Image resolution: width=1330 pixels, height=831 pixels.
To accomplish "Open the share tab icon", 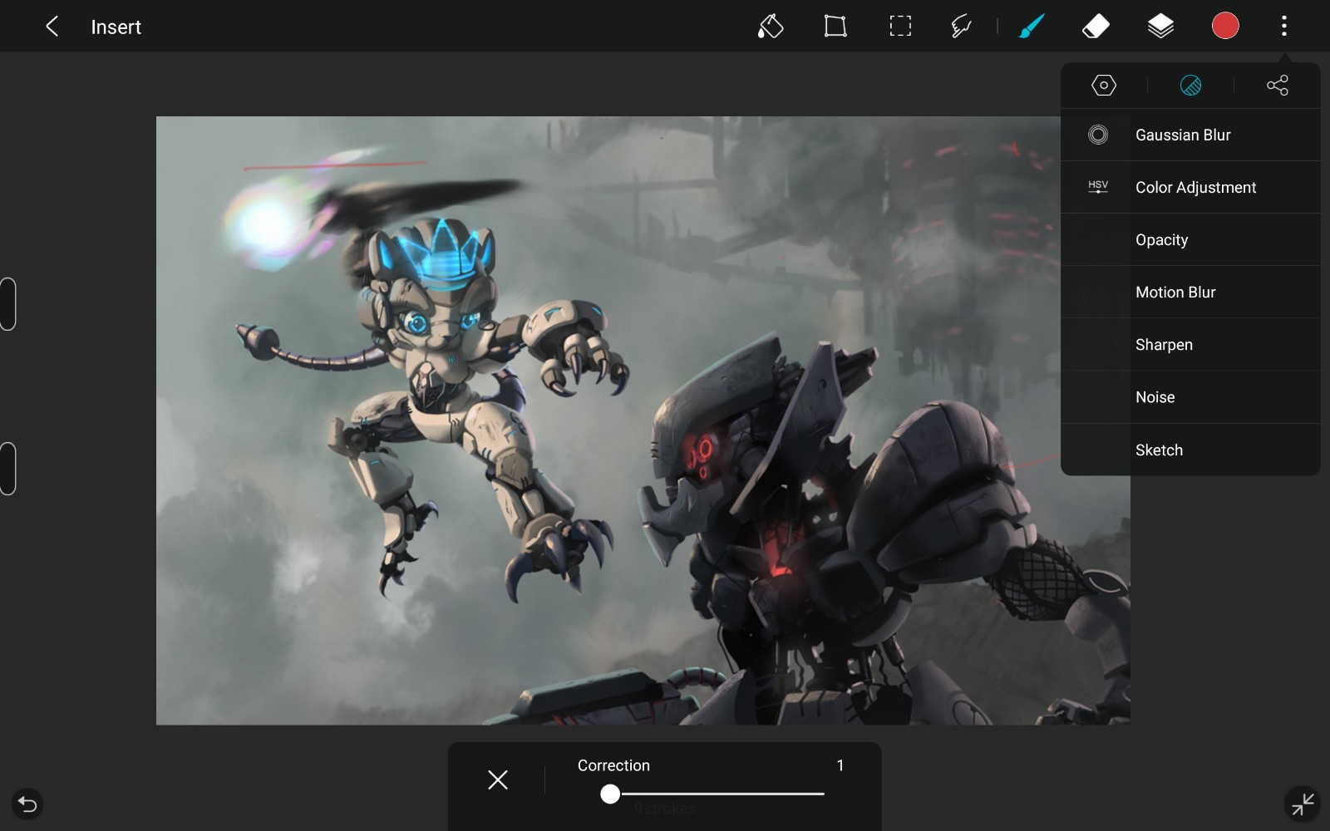I will coord(1277,86).
